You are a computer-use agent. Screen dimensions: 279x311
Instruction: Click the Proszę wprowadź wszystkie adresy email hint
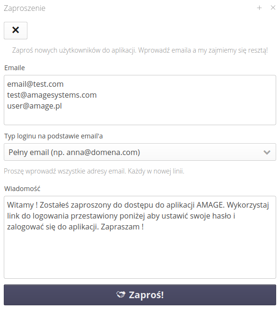[94, 171]
